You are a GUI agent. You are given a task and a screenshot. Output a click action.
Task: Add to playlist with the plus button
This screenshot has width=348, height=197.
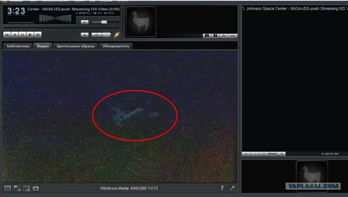coord(246,154)
